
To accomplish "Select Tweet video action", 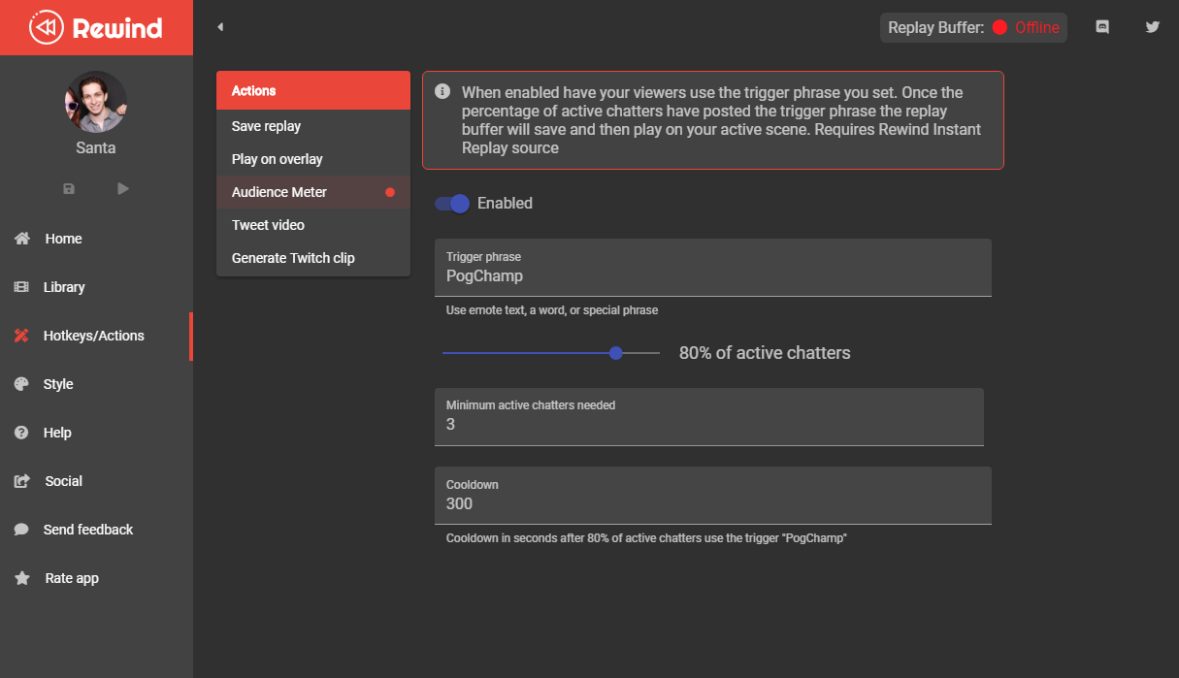I will coord(313,225).
